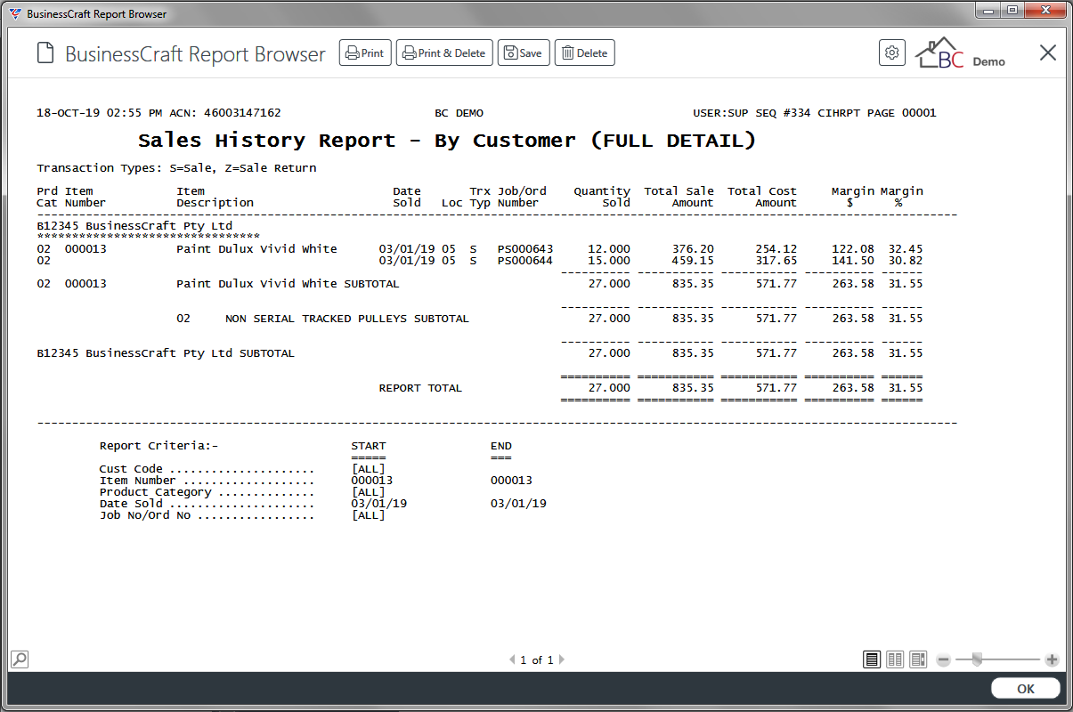Click the OK button
This screenshot has height=712, width=1073.
1026,689
